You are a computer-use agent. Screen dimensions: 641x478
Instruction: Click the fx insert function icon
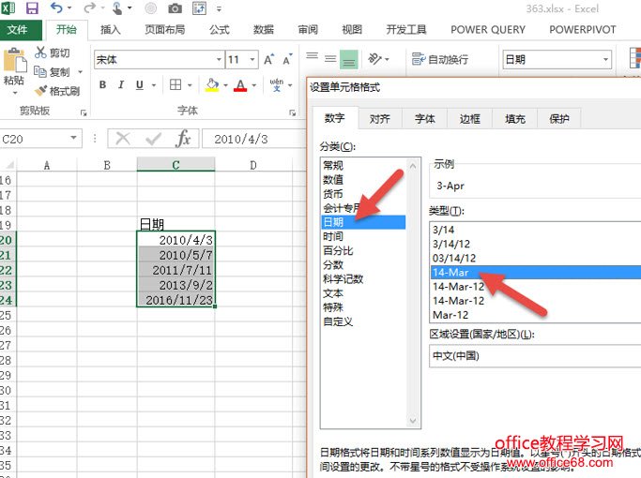point(183,139)
